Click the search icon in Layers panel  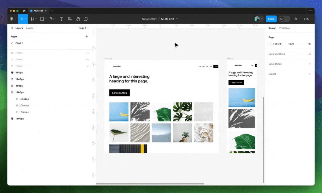12,28
